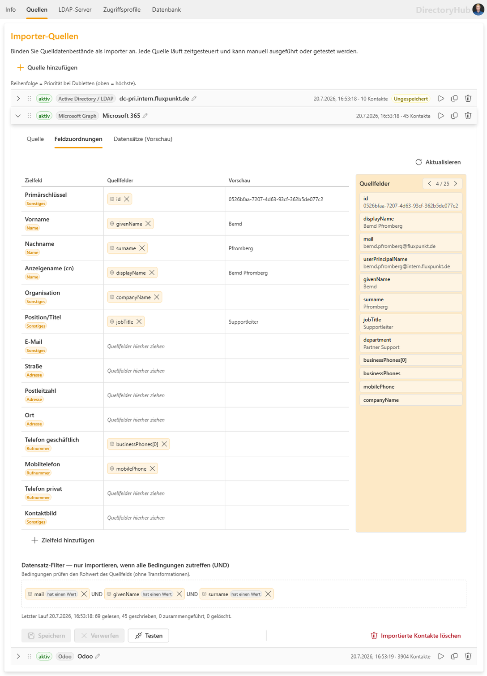Select the department source field card
Viewport: 487px width, 676px height.
(410, 343)
